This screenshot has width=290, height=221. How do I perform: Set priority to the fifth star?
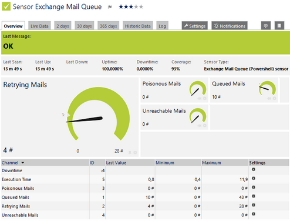[x=141, y=7]
